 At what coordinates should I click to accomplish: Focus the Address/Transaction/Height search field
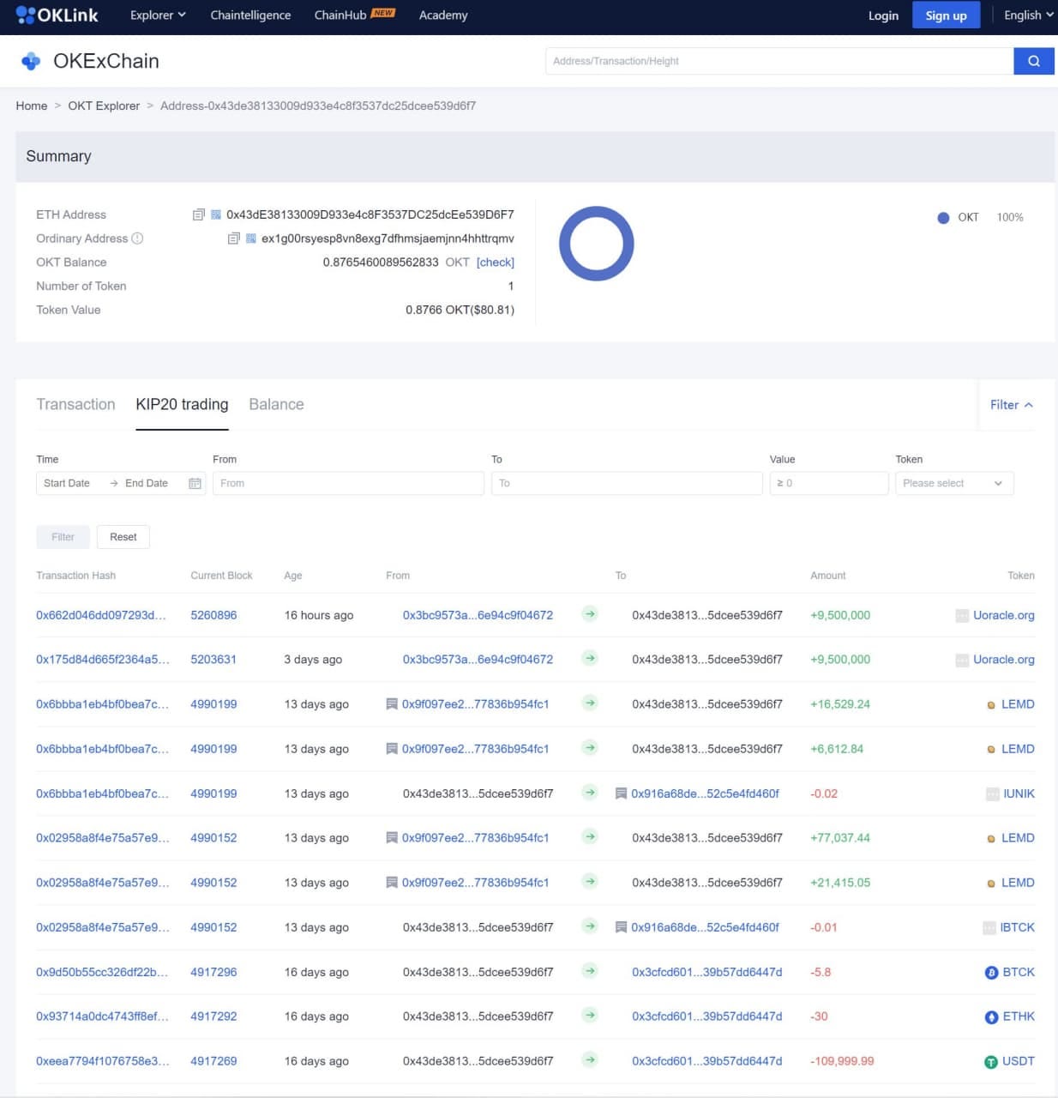click(x=779, y=61)
